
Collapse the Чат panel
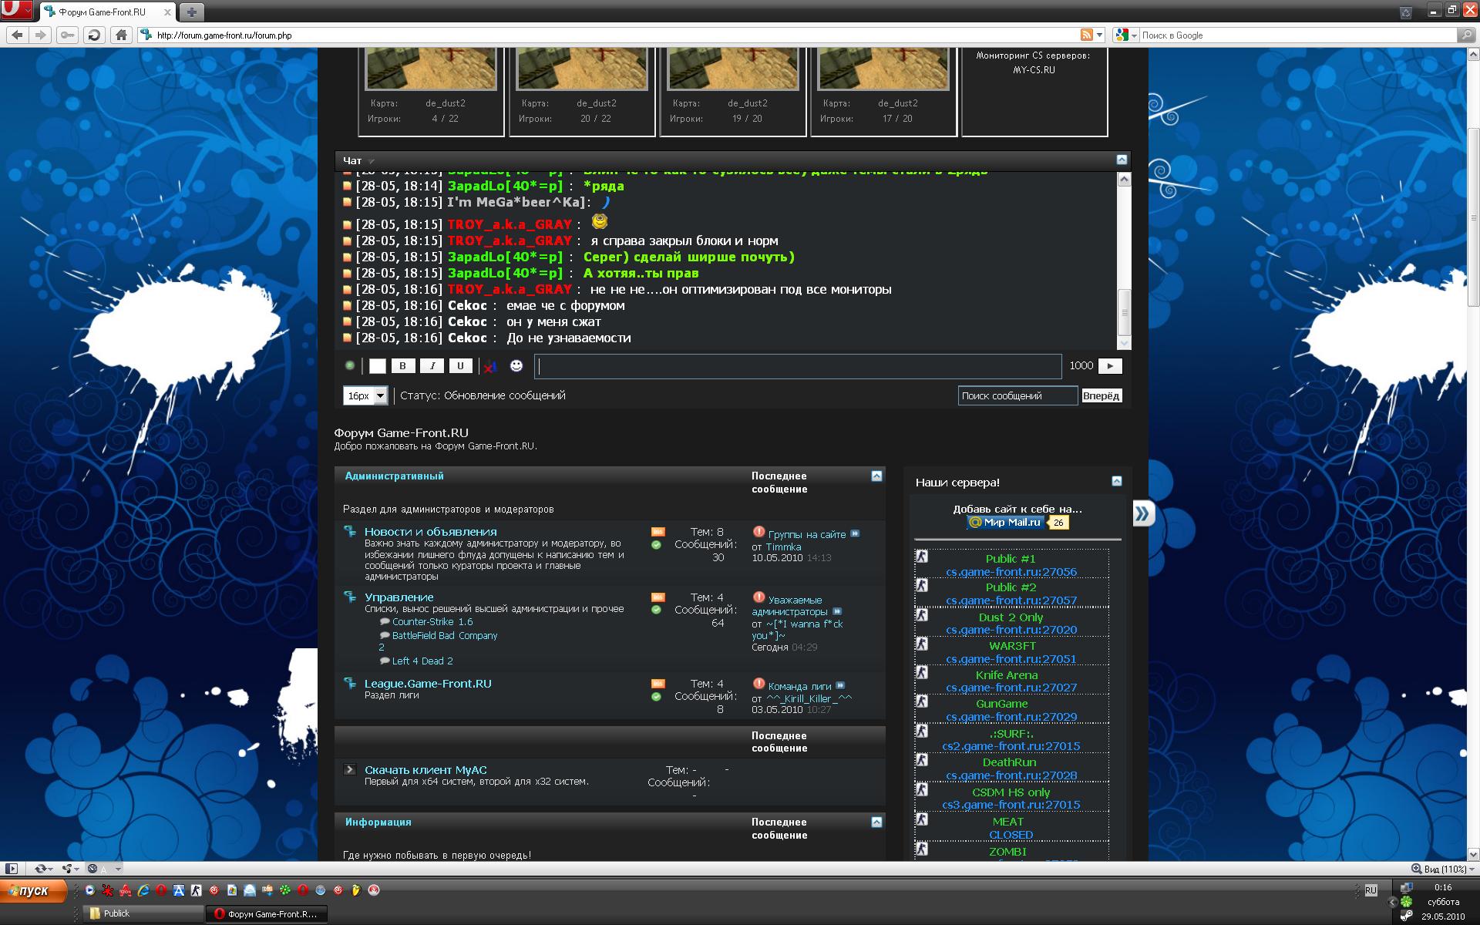pos(1122,160)
